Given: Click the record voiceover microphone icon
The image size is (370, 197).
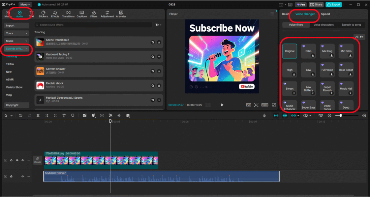Looking at the screenshot, I should click(264, 115).
